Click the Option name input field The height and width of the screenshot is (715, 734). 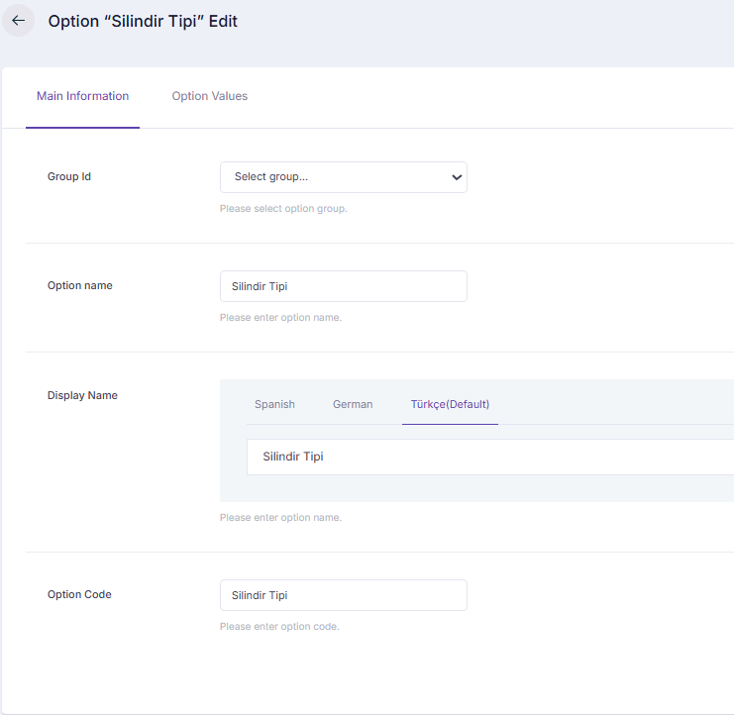point(343,286)
